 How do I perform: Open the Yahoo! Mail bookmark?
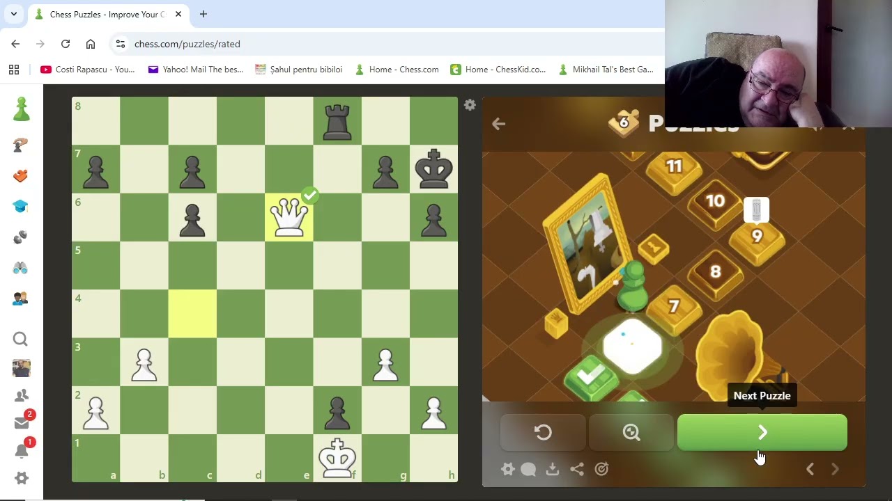[196, 70]
